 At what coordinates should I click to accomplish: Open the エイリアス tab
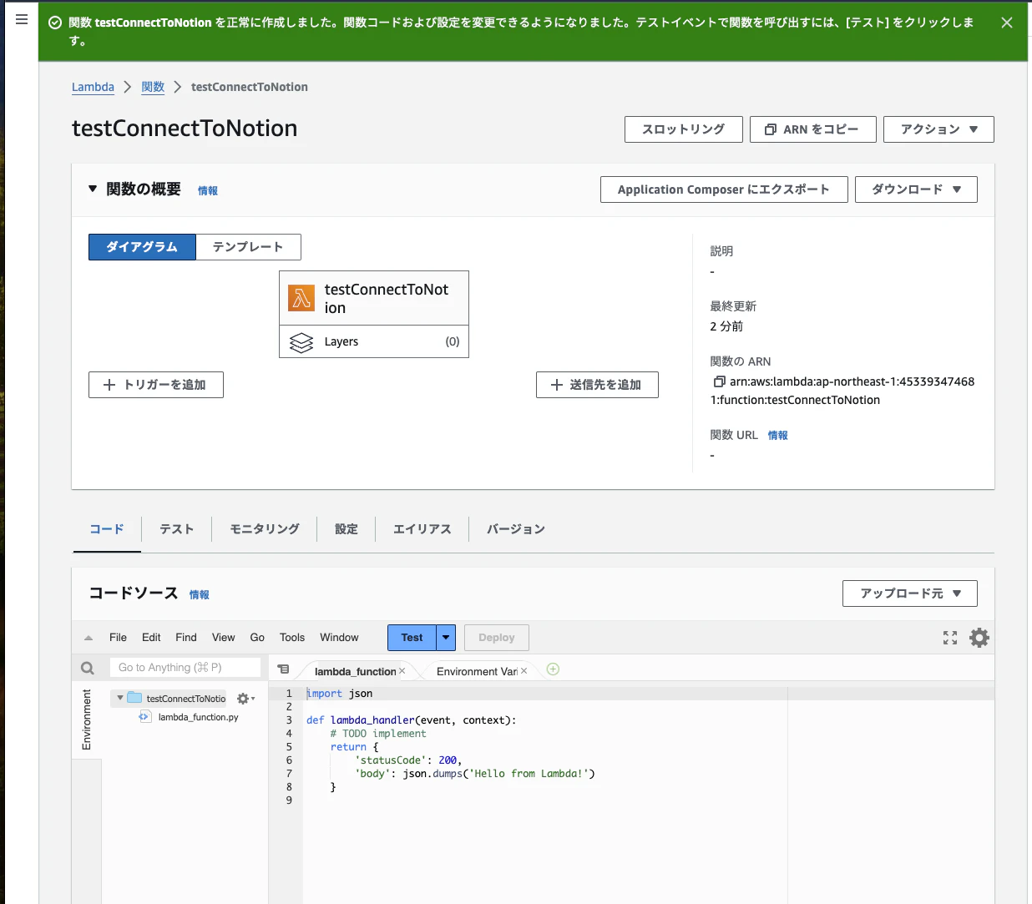[x=422, y=529]
